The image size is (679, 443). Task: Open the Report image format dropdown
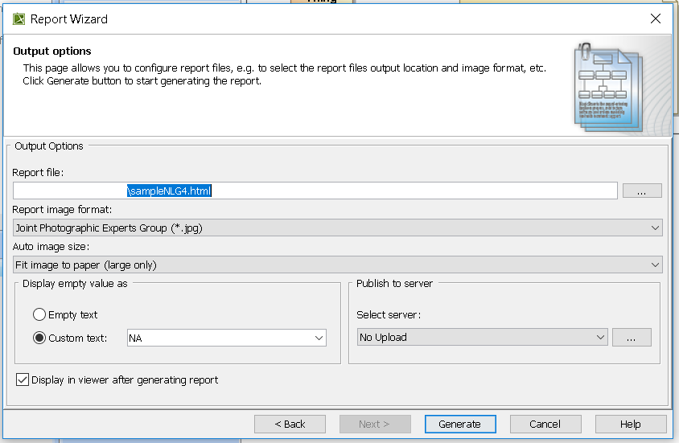pos(337,228)
